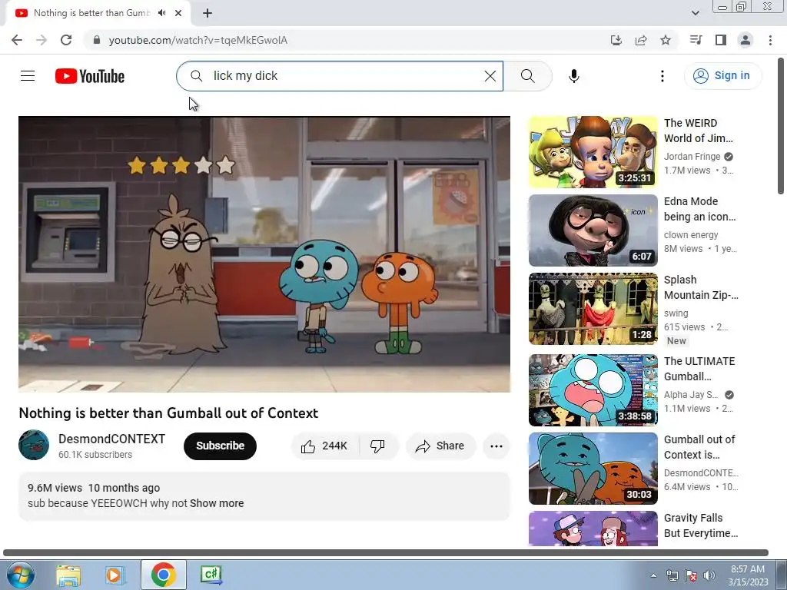787x590 pixels.
Task: Click the magnifier search submit button
Action: click(x=527, y=76)
